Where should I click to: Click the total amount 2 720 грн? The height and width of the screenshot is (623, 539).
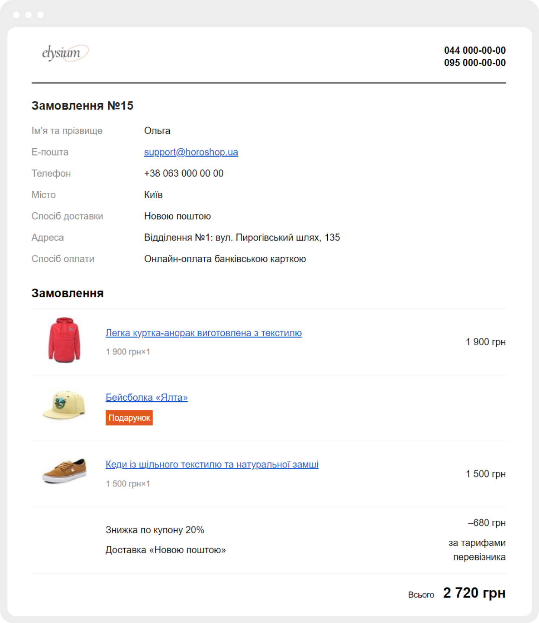[474, 593]
